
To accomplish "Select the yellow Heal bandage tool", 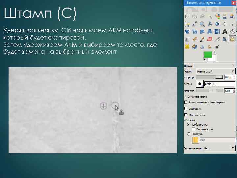I will click(187, 47).
